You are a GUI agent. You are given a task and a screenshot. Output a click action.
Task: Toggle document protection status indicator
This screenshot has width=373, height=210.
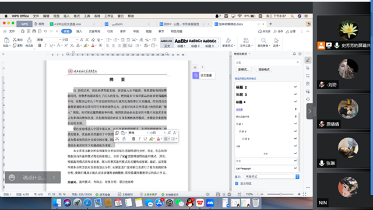pos(149,194)
